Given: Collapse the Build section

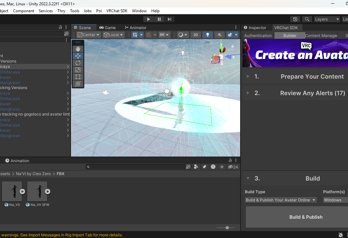Looking at the screenshot, I should pos(248,178).
